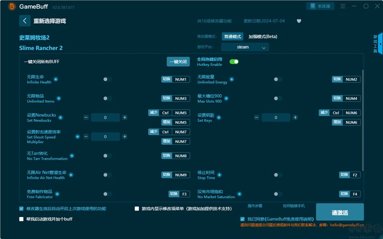
Task: Click the cheat list vertical scrollbar
Action: [363, 120]
